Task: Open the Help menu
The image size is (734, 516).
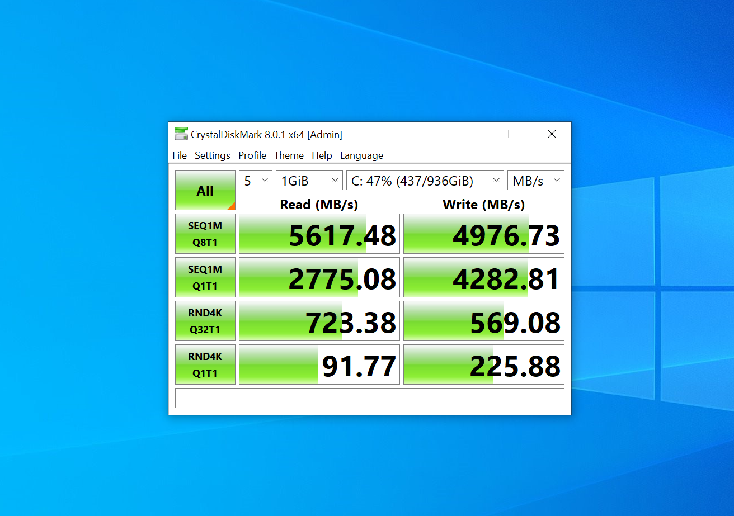Action: (322, 155)
